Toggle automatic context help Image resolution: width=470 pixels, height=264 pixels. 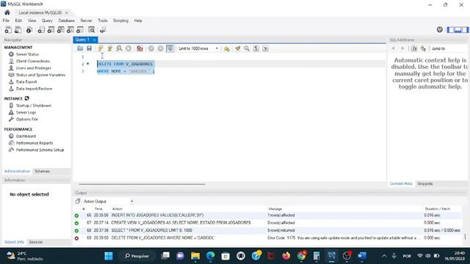coord(423,48)
